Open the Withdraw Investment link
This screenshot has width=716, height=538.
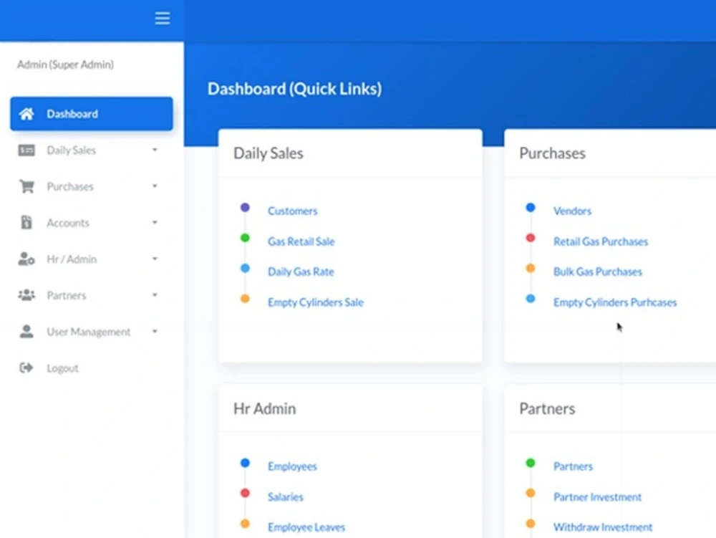click(x=603, y=527)
